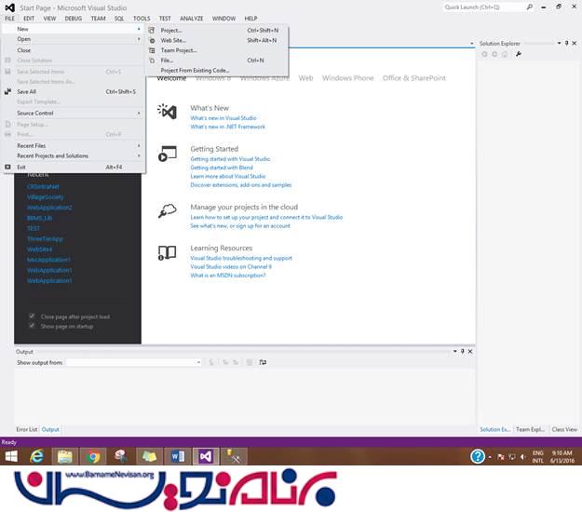Screen dimensions: 582x512
Task: Click the Learning Resources book icon
Action: [x=168, y=252]
